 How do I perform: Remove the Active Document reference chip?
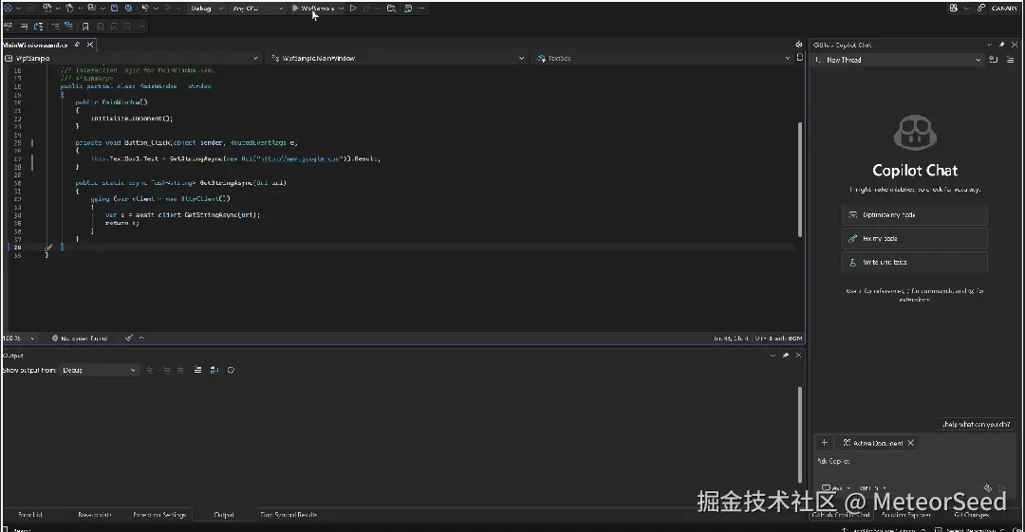pyautogui.click(x=910, y=443)
